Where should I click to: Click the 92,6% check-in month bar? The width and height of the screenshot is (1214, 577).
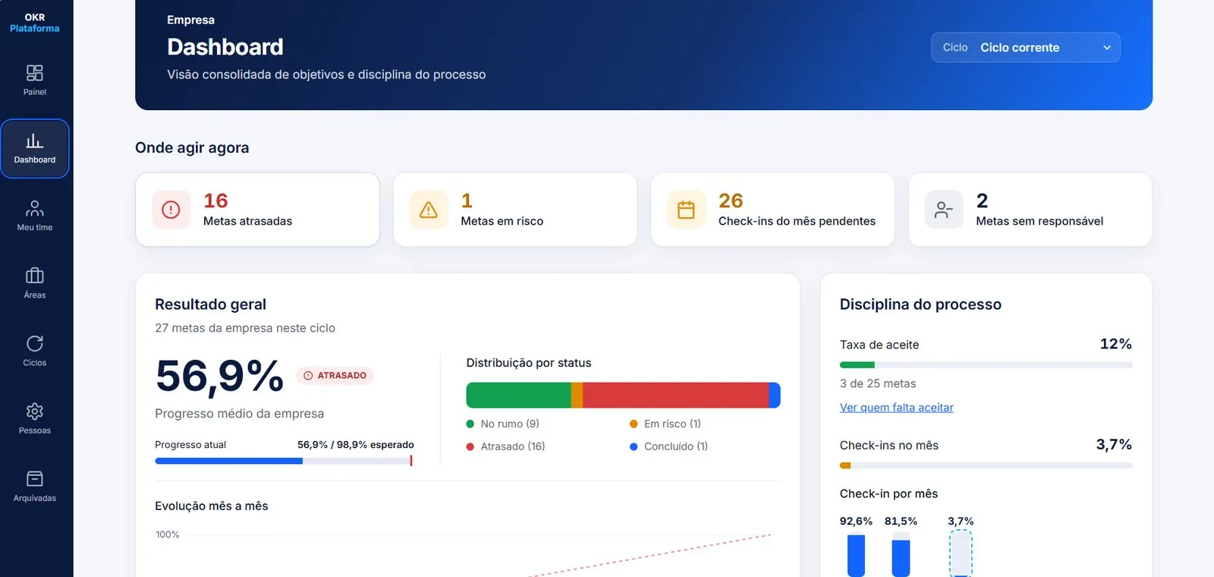click(856, 555)
